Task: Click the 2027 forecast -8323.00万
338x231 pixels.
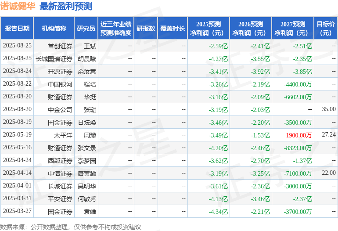Action: click(298, 148)
